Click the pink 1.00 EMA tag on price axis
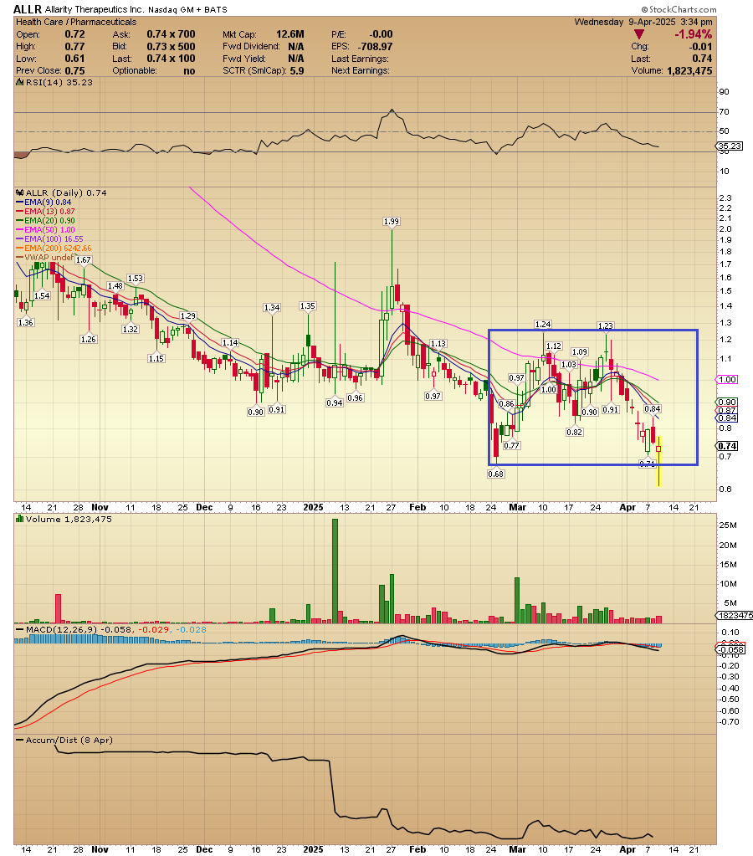The width and height of the screenshot is (753, 856). tap(727, 379)
